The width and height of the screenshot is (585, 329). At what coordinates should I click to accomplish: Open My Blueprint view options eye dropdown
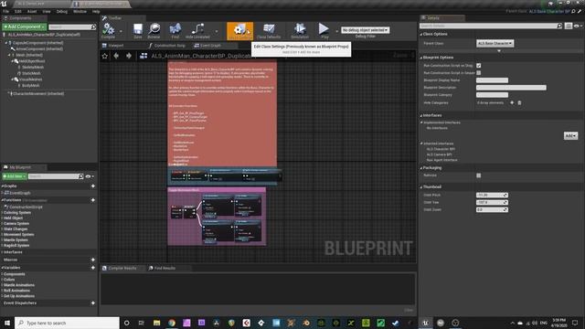[90, 176]
